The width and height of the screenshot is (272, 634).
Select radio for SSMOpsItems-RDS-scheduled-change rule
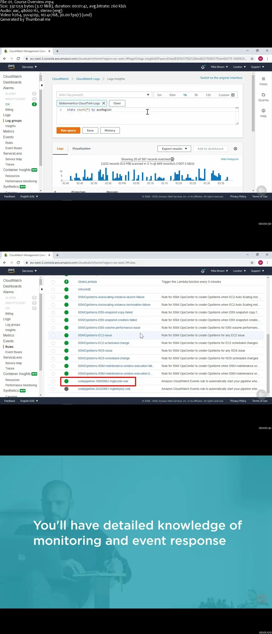53,359
